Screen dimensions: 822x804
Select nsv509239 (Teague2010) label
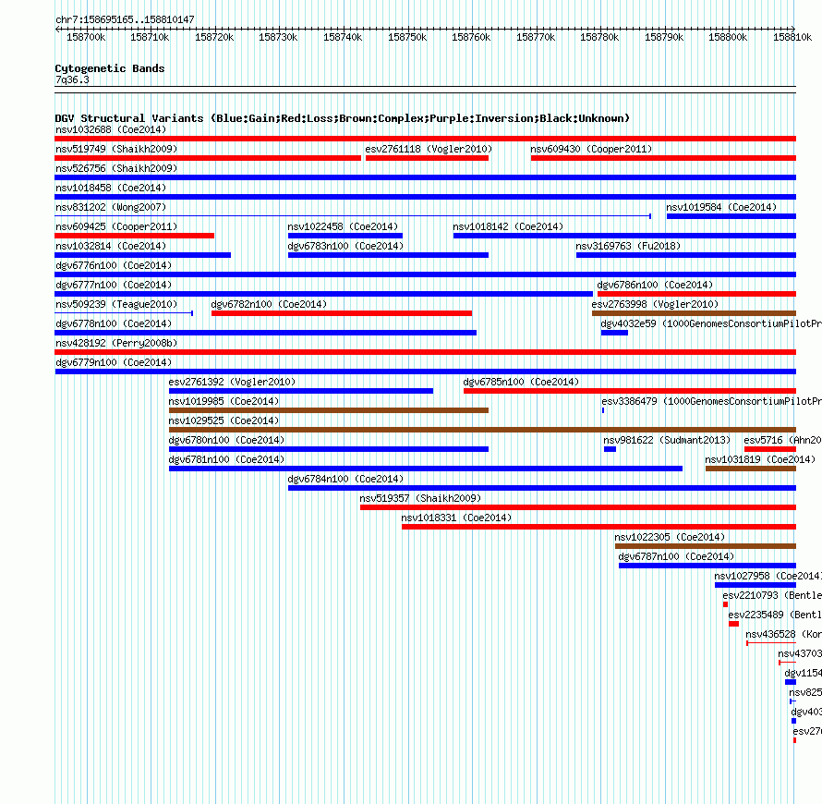116,304
